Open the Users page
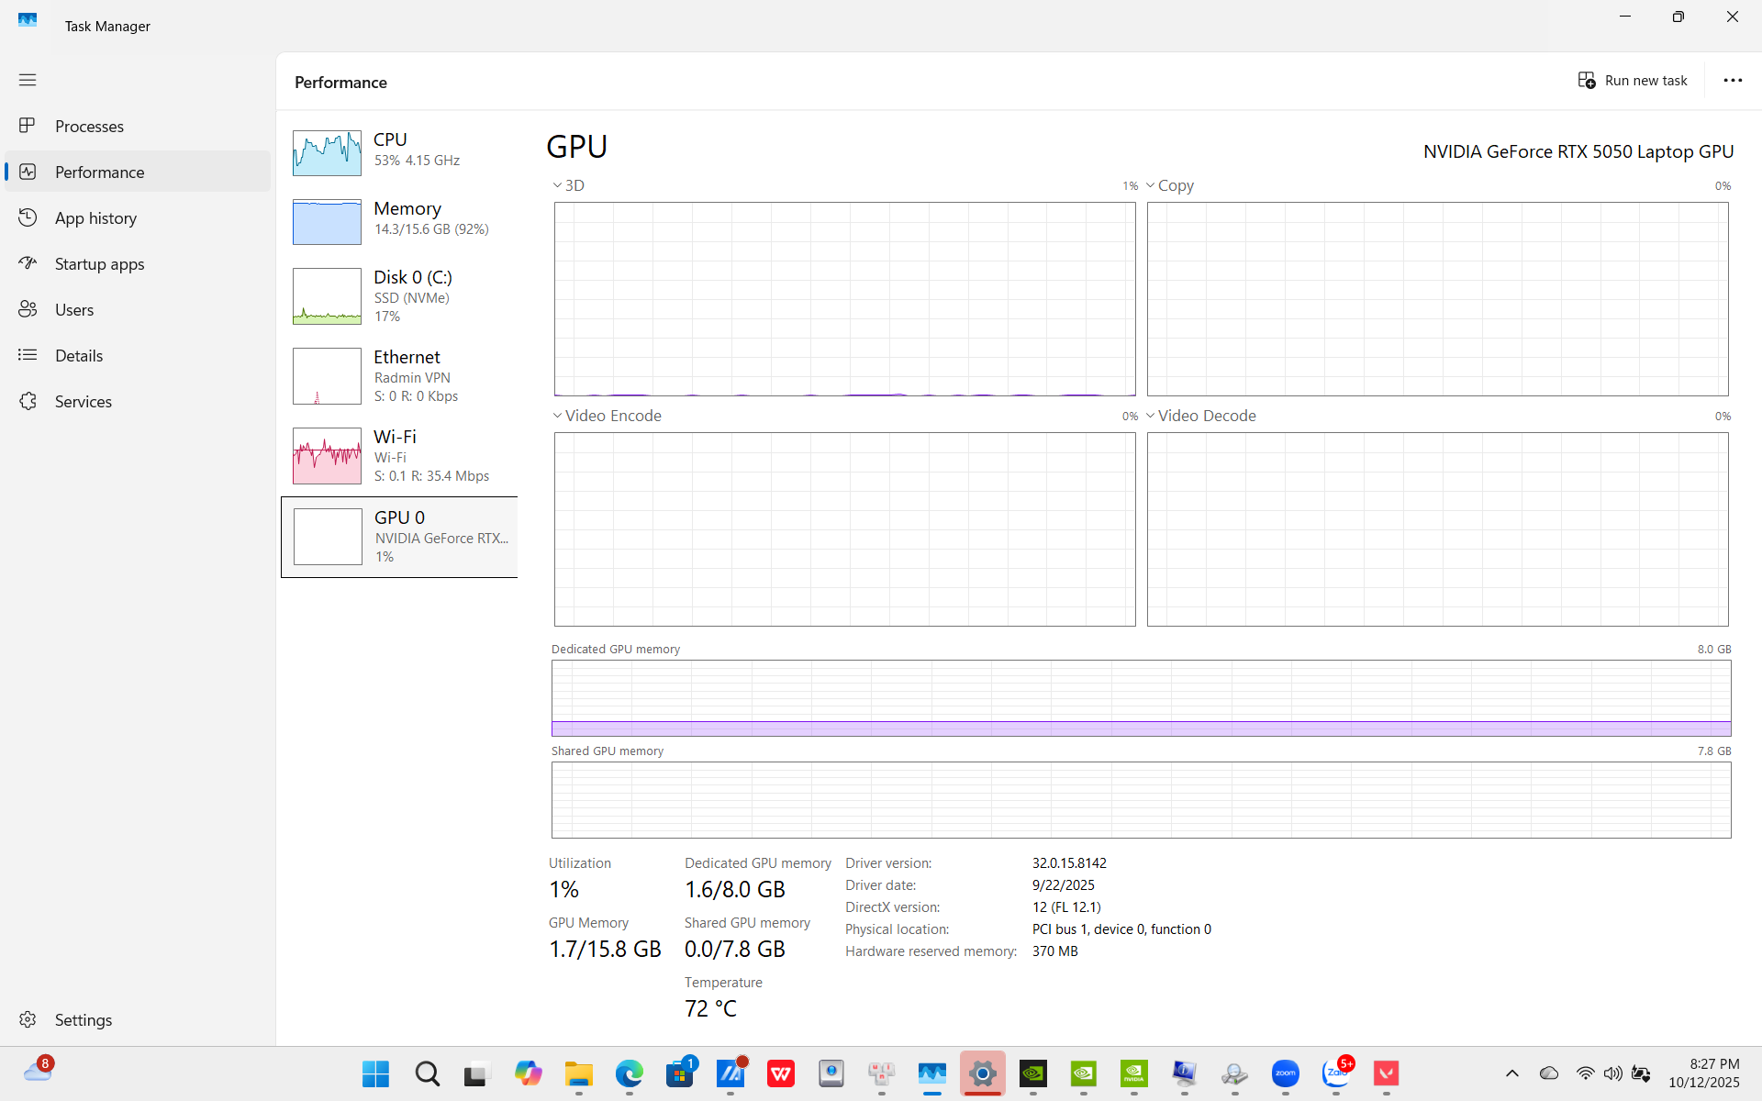This screenshot has width=1762, height=1101. 73,310
